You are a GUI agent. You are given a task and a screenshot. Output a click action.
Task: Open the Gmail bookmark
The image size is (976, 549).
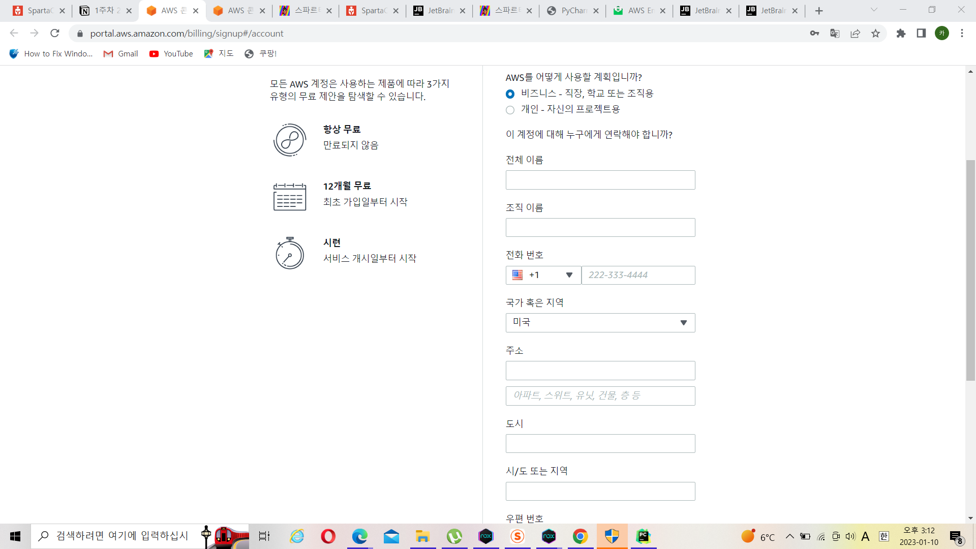[121, 54]
